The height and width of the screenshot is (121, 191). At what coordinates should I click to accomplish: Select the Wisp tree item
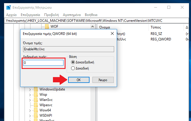tap(43, 95)
